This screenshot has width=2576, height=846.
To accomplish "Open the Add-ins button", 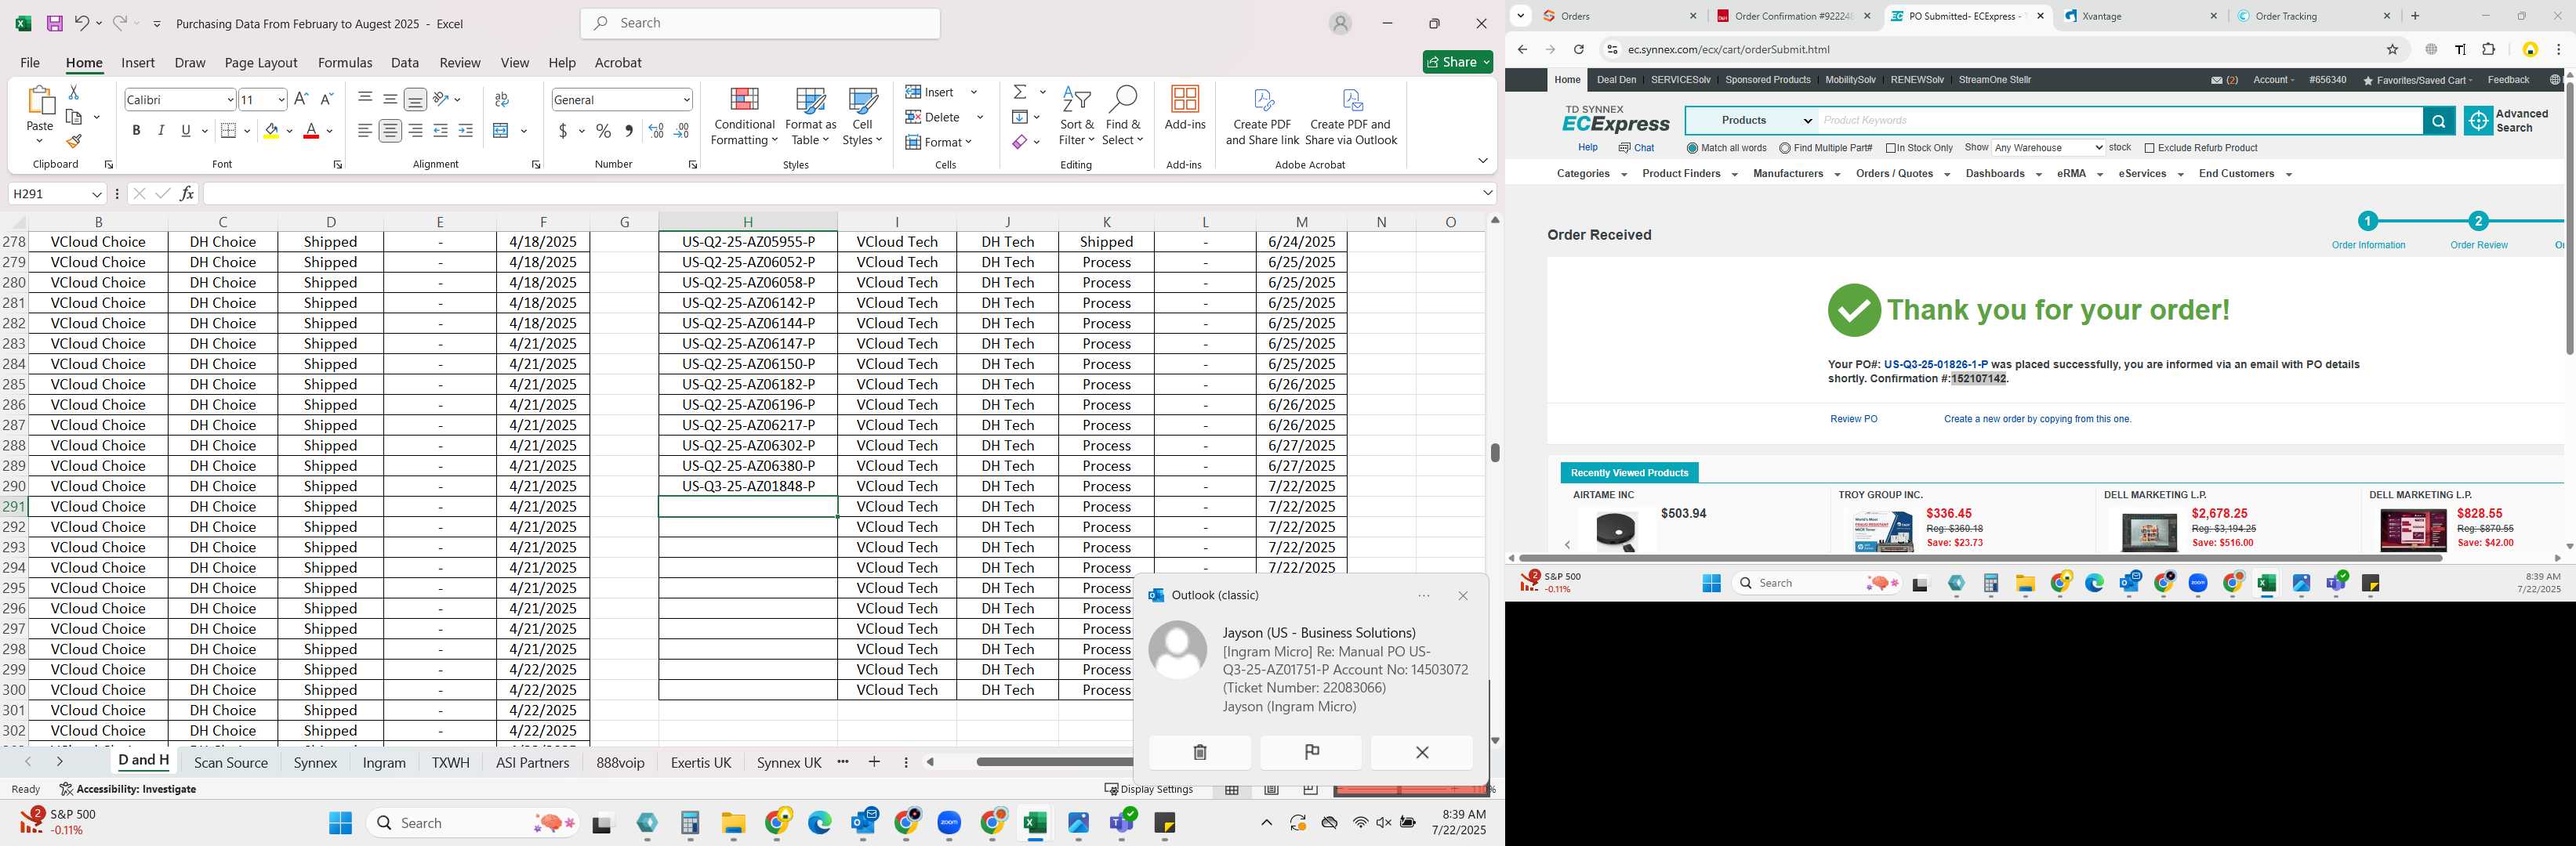I will point(1185,109).
